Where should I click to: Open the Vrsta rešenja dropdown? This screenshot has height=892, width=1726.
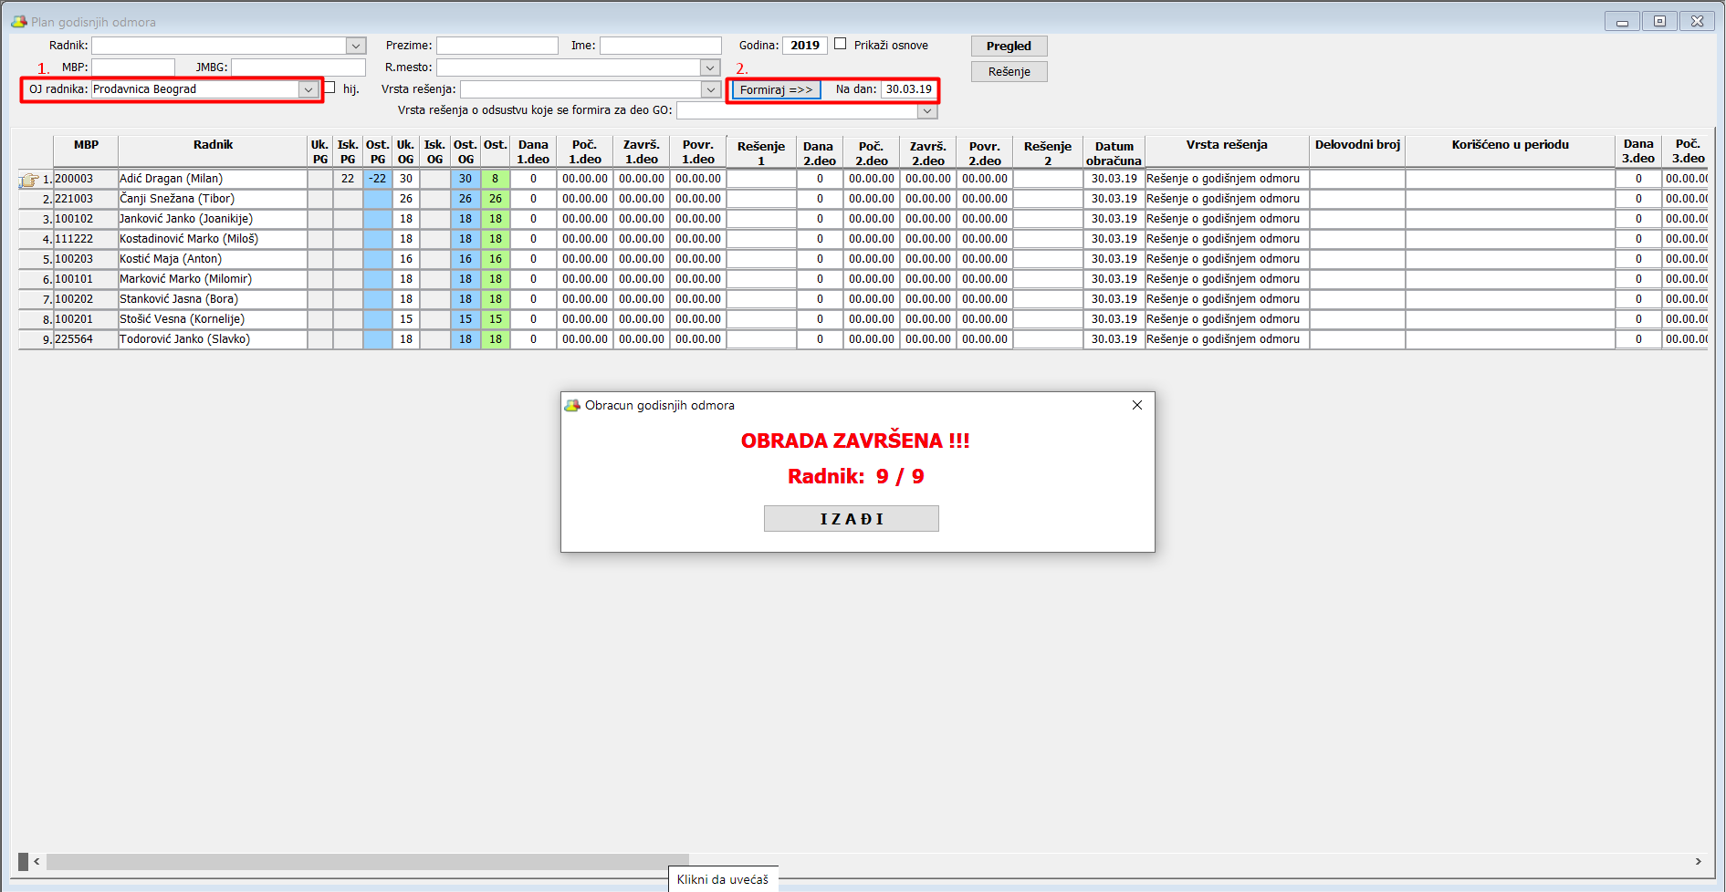click(x=710, y=89)
